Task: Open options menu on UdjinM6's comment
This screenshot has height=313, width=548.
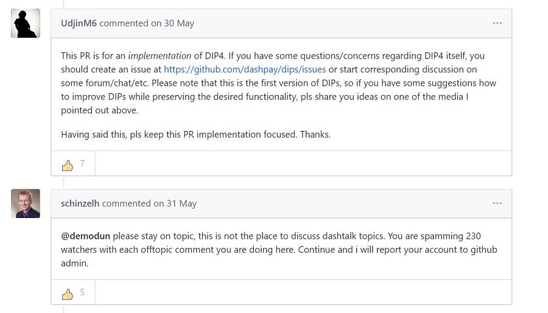Action: pyautogui.click(x=497, y=23)
